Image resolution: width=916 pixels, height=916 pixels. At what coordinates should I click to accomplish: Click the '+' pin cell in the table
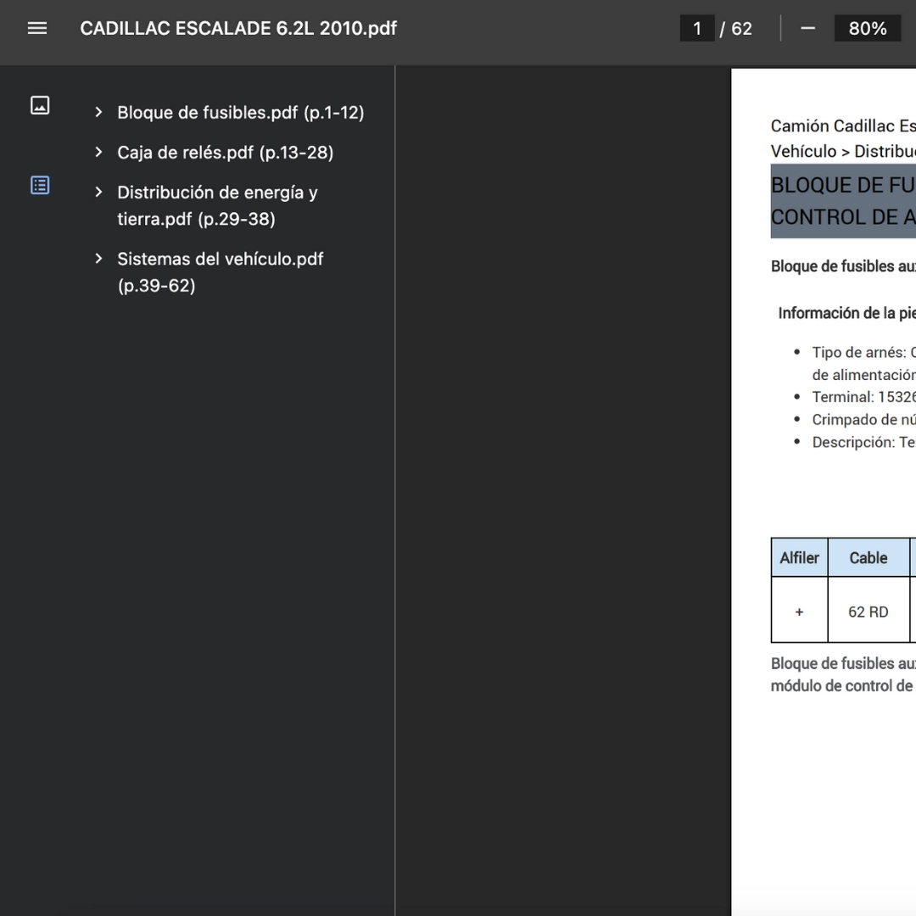click(799, 612)
